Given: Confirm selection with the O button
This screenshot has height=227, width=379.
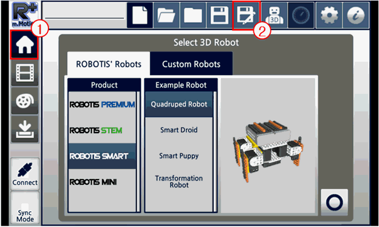Looking at the screenshot, I should click(334, 202).
